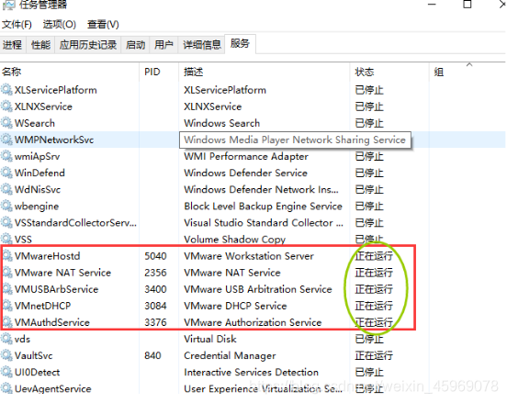Click the gear icon beside WinDefend
Viewport: 507px width, 403px height.
tap(6, 173)
